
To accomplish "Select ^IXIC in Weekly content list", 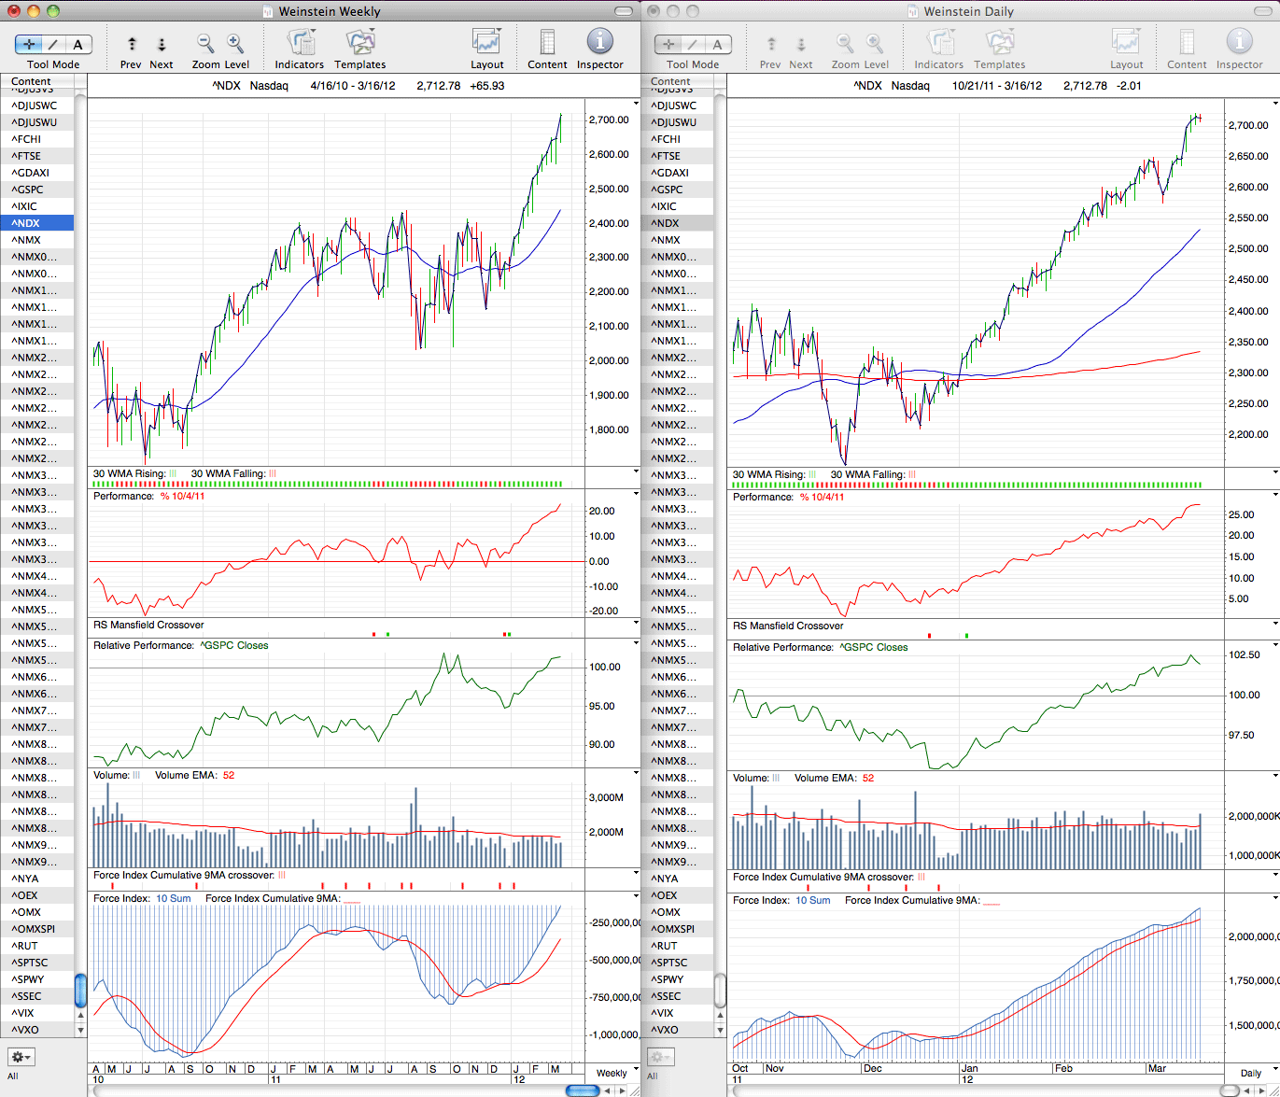I will pos(37,206).
